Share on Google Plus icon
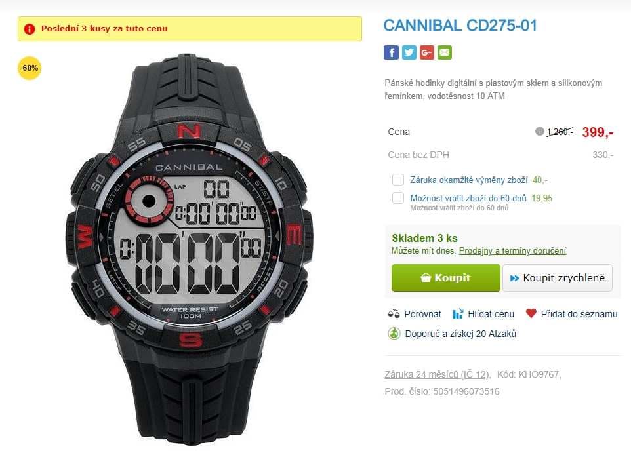This screenshot has height=451, width=631. click(x=426, y=52)
